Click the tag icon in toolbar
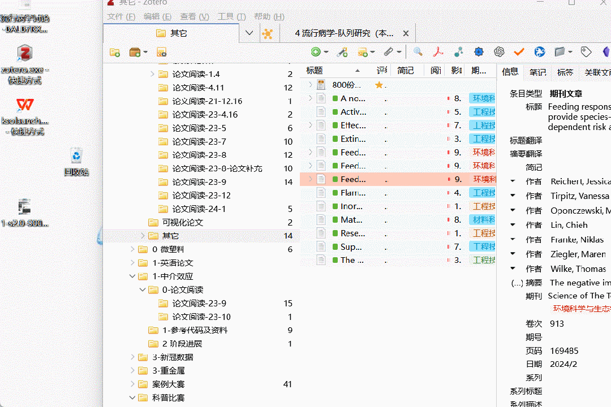The height and width of the screenshot is (407, 611). [x=586, y=52]
